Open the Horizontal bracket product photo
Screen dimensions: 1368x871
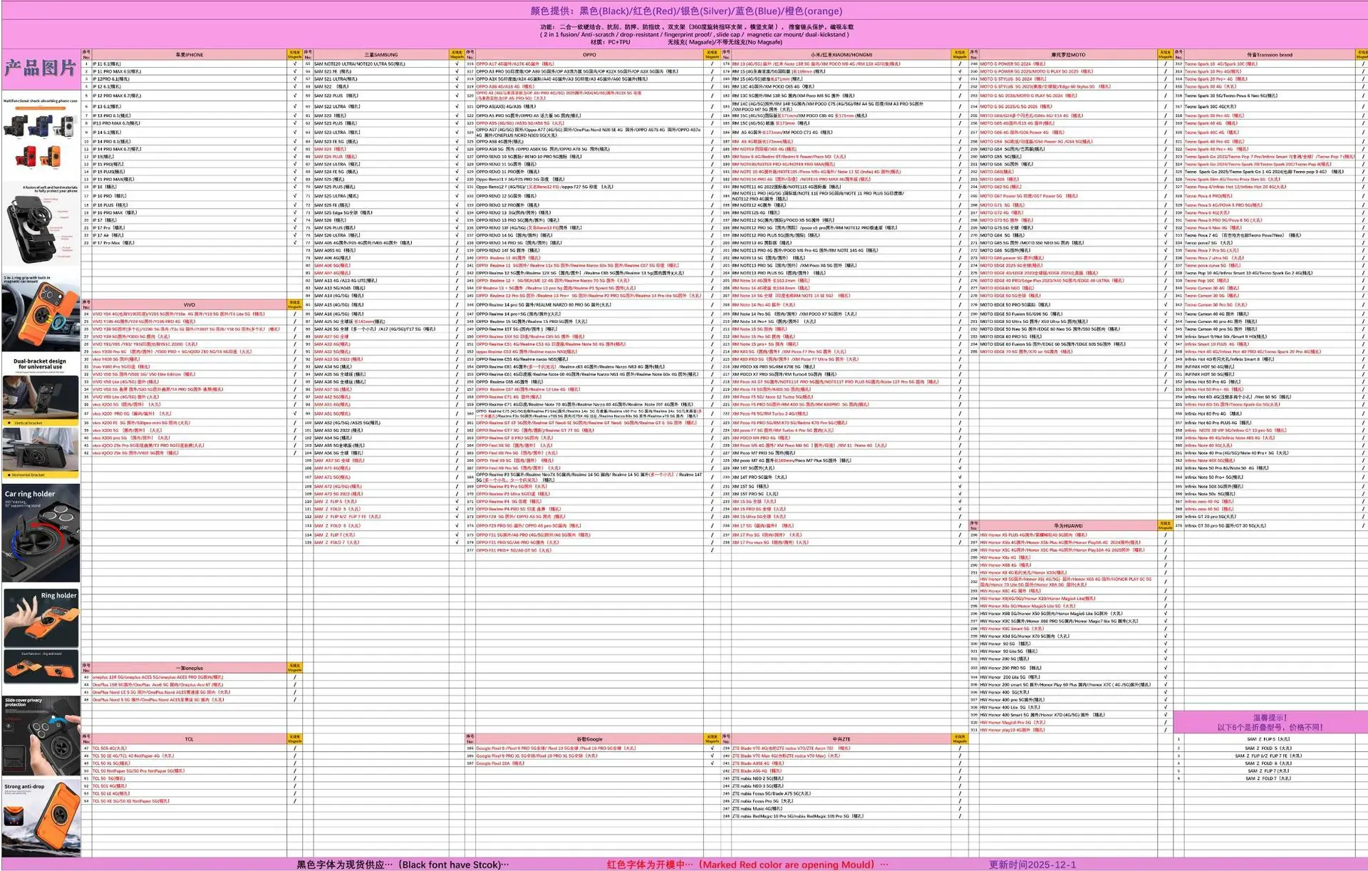coord(41,453)
